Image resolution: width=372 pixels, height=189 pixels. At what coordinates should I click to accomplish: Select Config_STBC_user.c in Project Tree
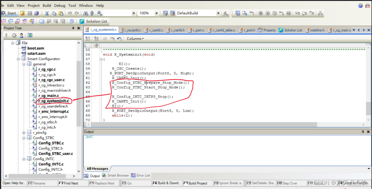pos(55,154)
